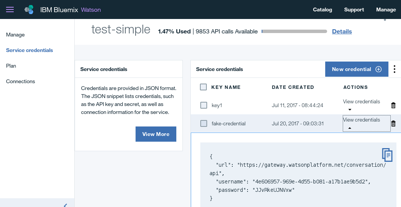Click the 9853 API calls Available text
401x207 pixels.
[227, 32]
